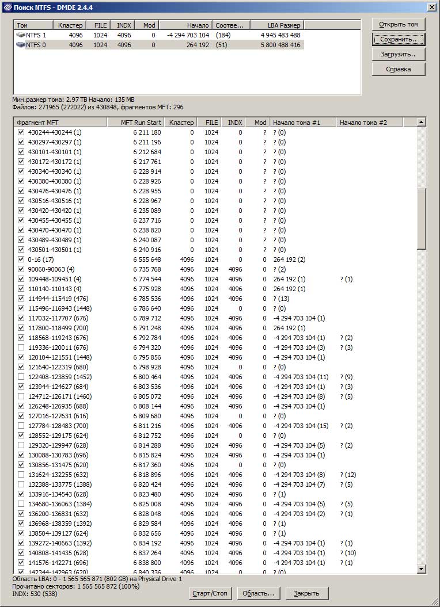
Task: Click the 'Соотве...' column header
Action: (x=231, y=25)
